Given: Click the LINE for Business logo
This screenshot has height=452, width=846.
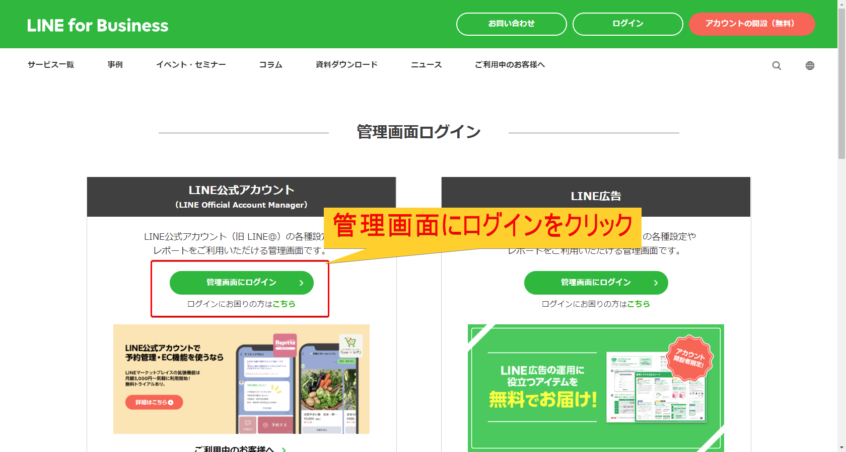Looking at the screenshot, I should (x=98, y=25).
